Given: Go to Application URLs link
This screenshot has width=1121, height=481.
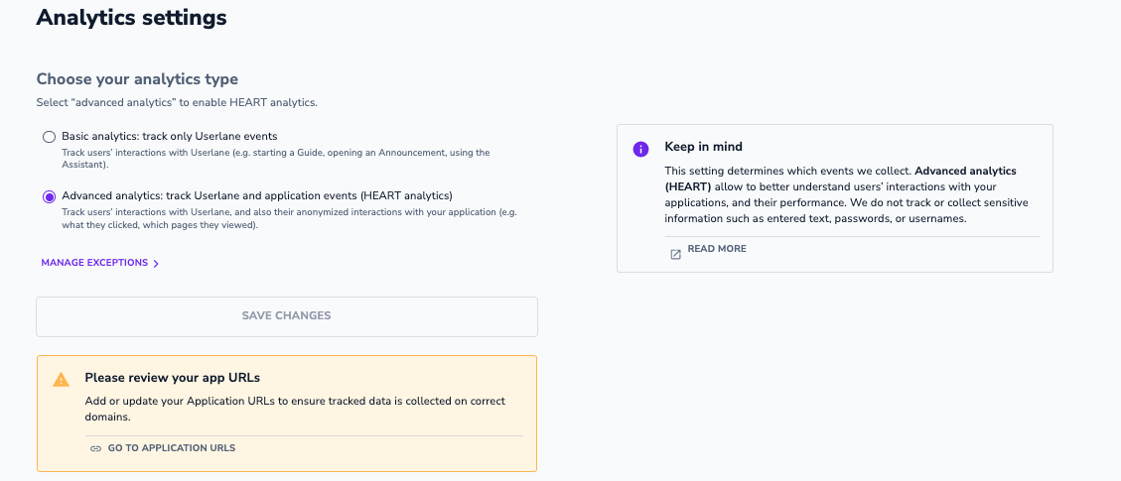Looking at the screenshot, I should tap(171, 448).
